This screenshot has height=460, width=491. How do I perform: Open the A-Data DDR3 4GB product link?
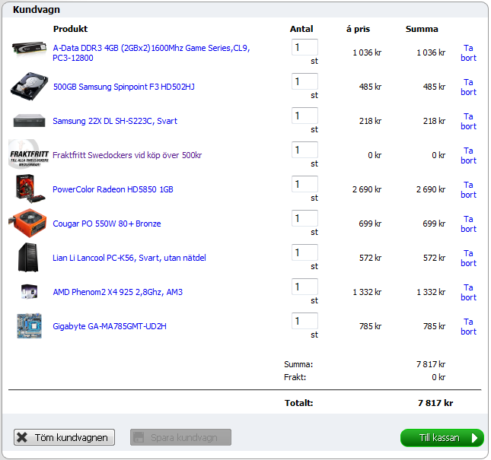point(151,53)
